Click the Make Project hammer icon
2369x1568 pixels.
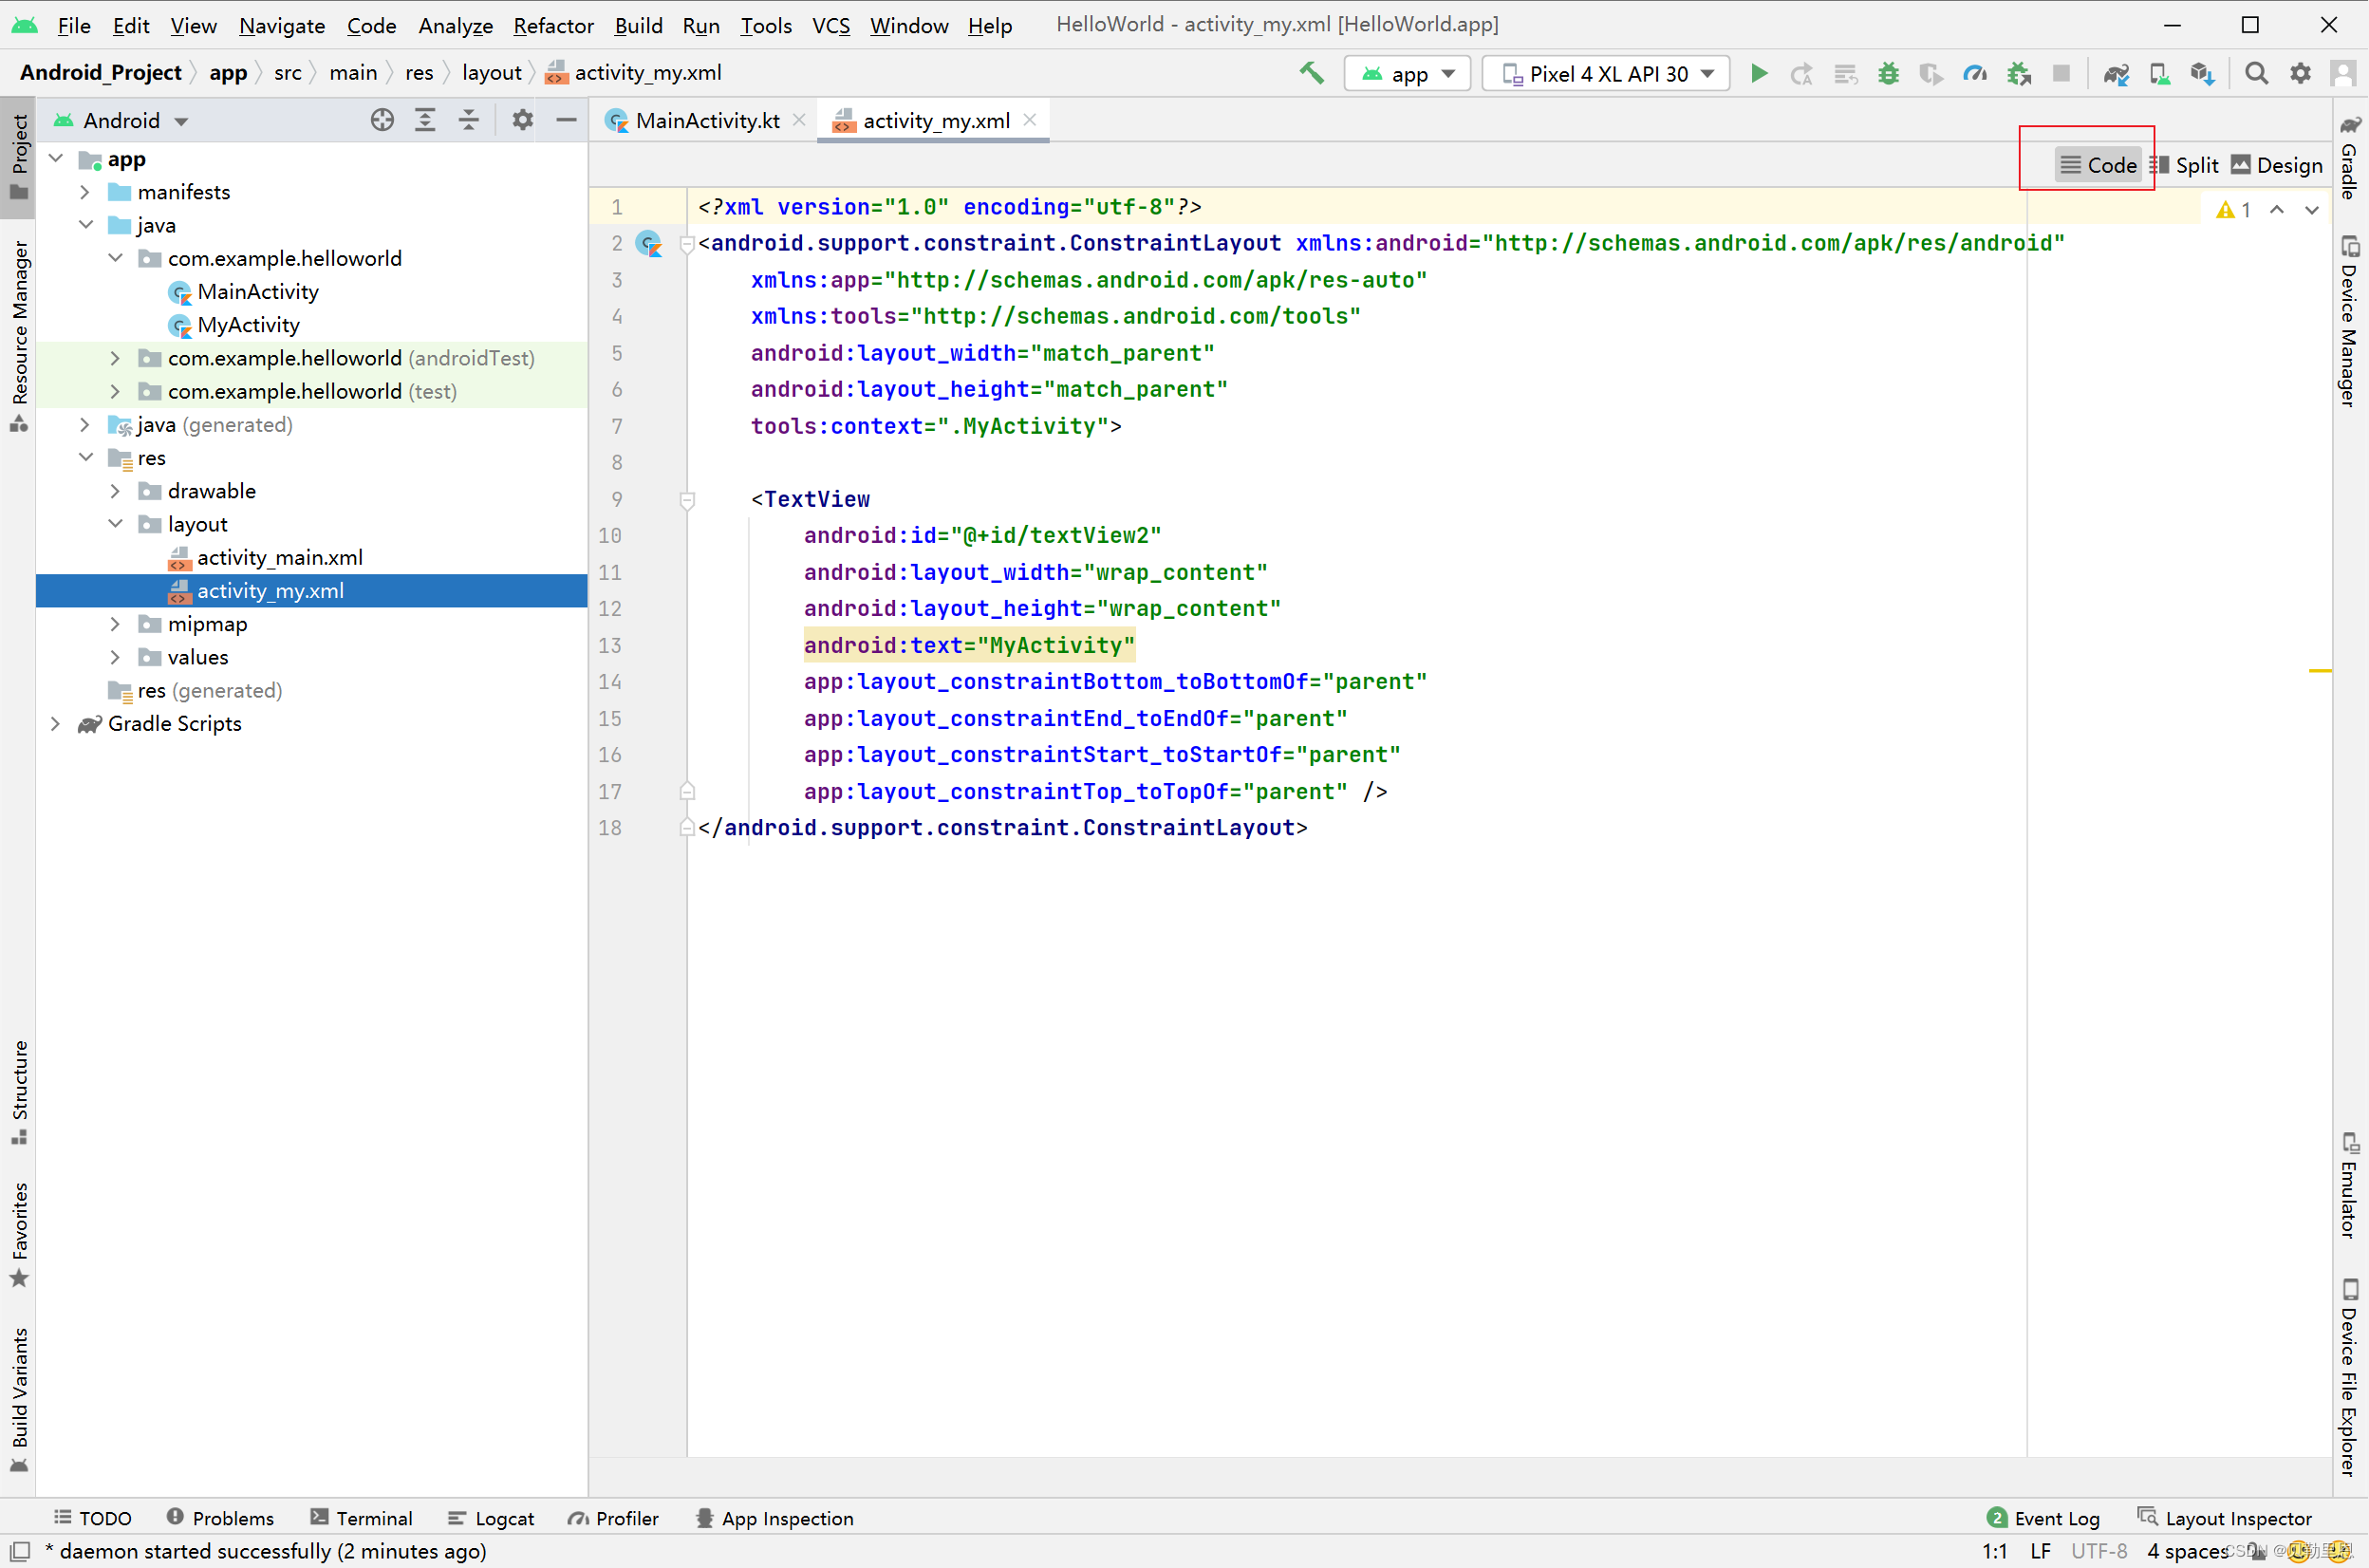pyautogui.click(x=1311, y=73)
